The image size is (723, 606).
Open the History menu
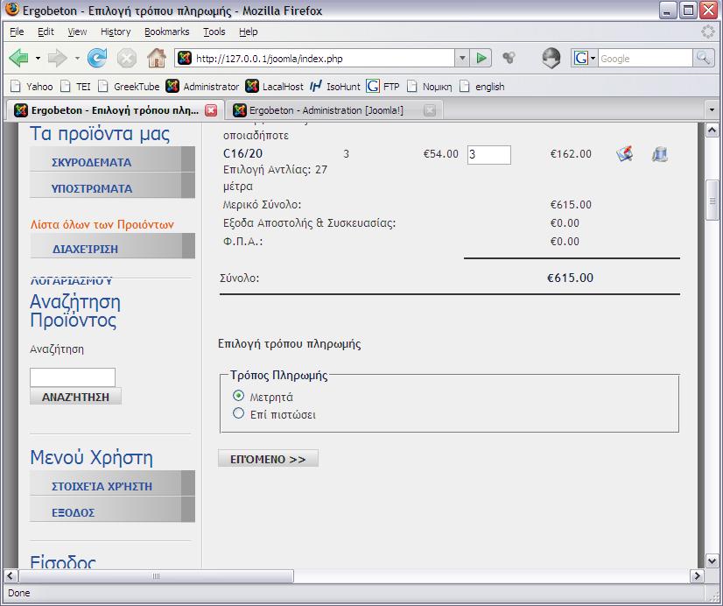pyautogui.click(x=116, y=32)
